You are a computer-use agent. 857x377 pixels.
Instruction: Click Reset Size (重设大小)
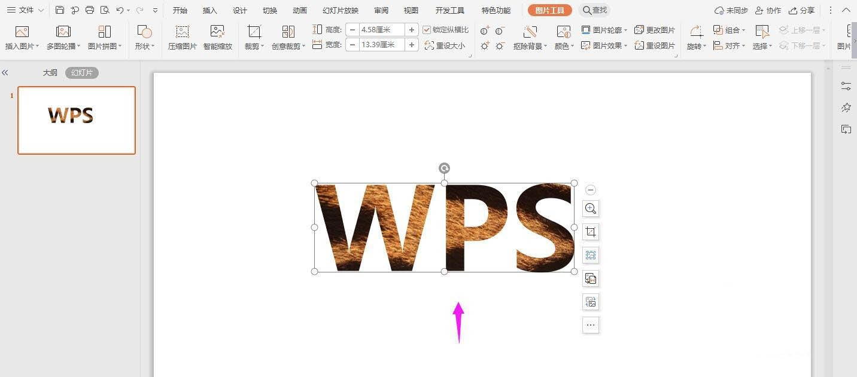click(x=445, y=45)
